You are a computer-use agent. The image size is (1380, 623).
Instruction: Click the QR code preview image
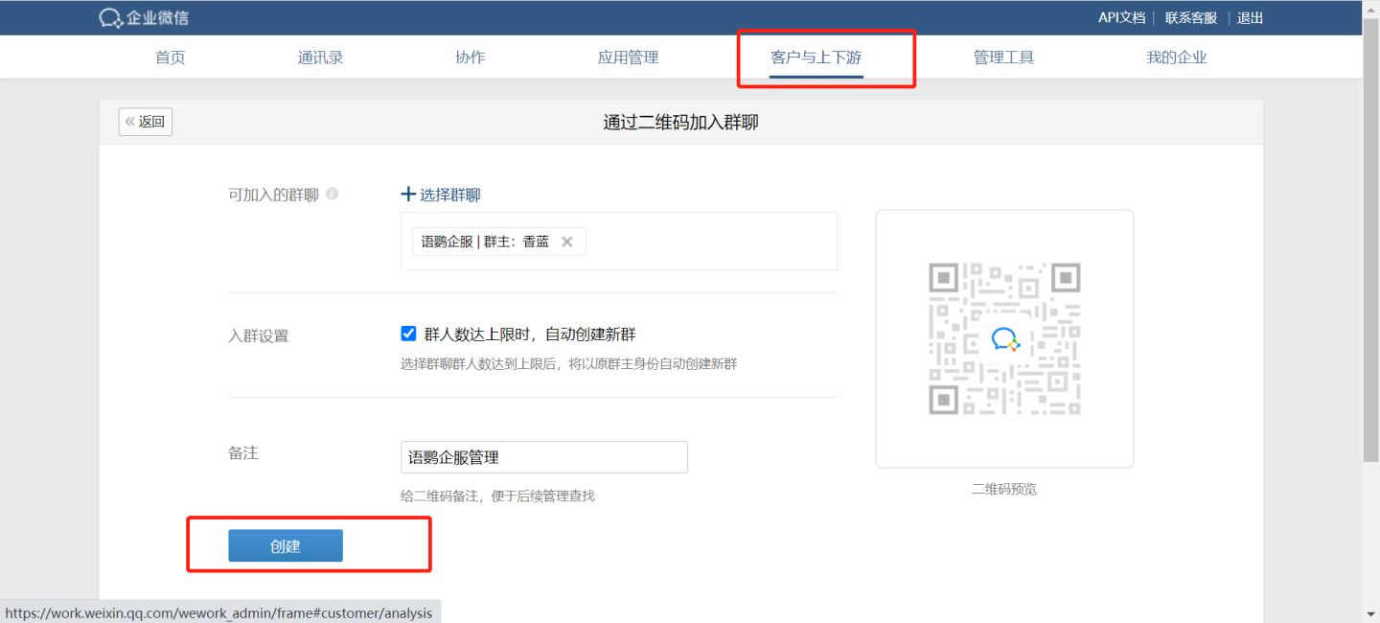(1004, 338)
